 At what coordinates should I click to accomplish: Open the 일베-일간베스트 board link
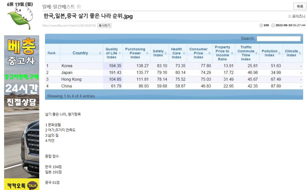tap(59, 7)
